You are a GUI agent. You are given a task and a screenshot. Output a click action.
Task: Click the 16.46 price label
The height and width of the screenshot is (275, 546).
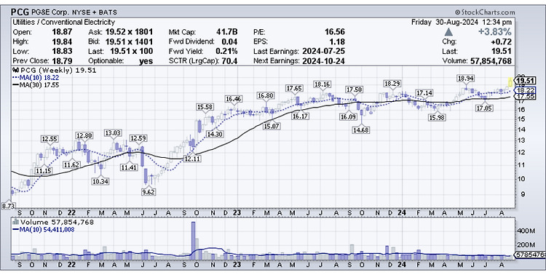(x=233, y=99)
